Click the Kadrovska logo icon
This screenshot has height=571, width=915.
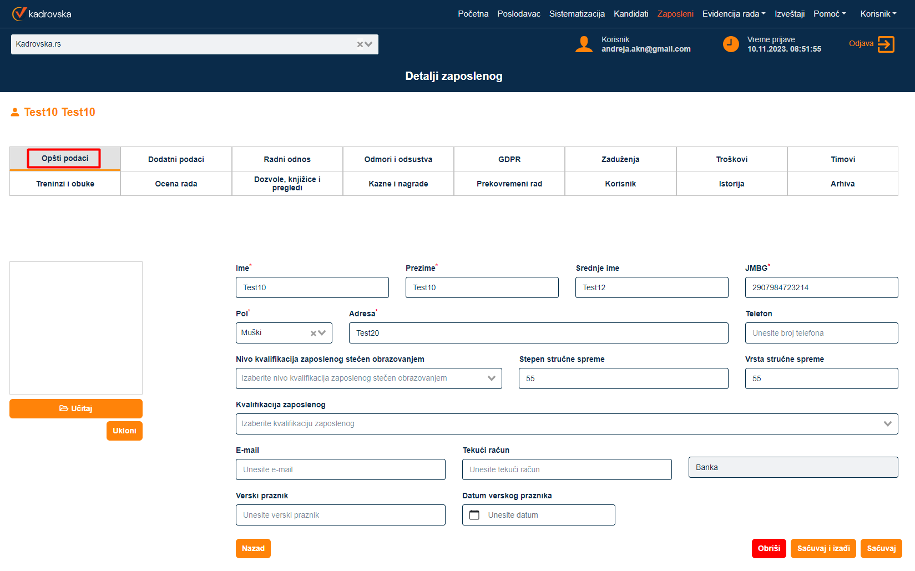click(x=19, y=13)
